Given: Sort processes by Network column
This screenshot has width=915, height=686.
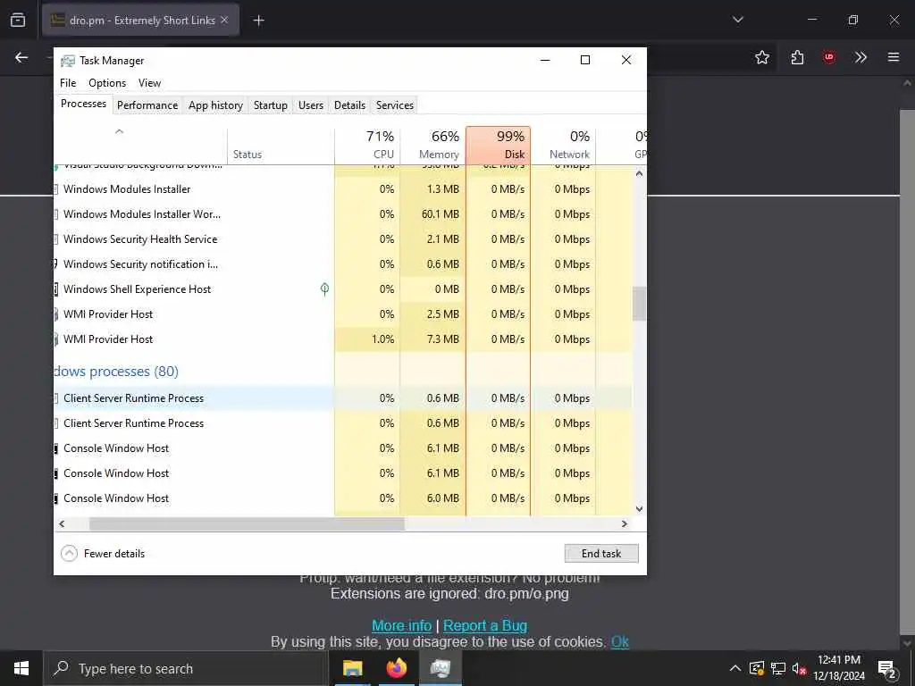Looking at the screenshot, I should click(x=564, y=145).
